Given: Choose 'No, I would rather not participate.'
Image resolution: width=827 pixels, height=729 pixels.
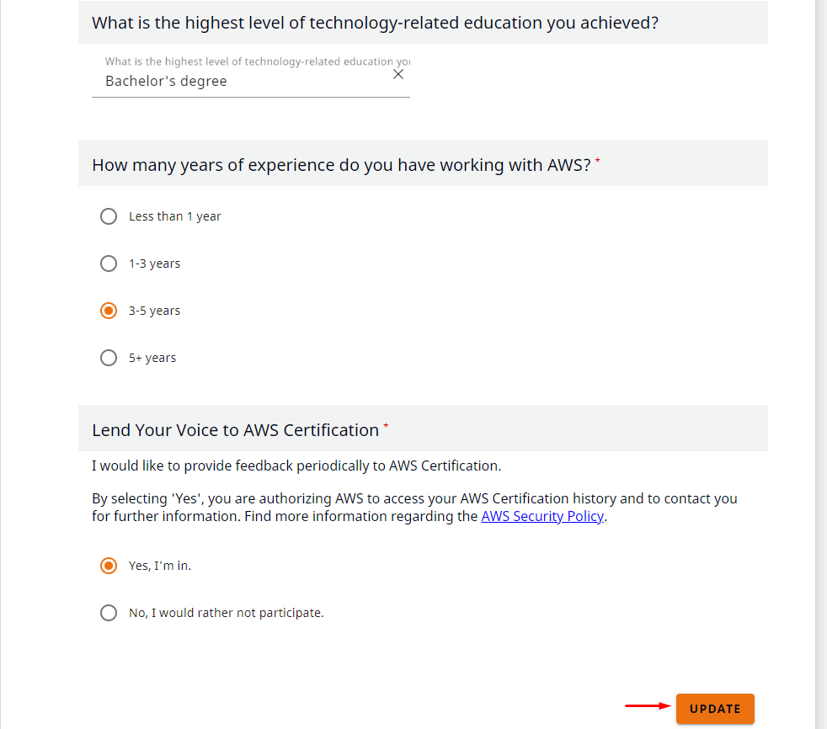Looking at the screenshot, I should click(109, 613).
